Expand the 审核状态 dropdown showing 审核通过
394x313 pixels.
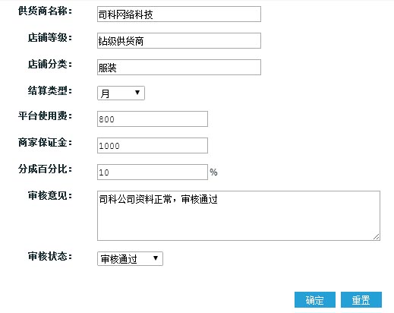tap(130, 258)
